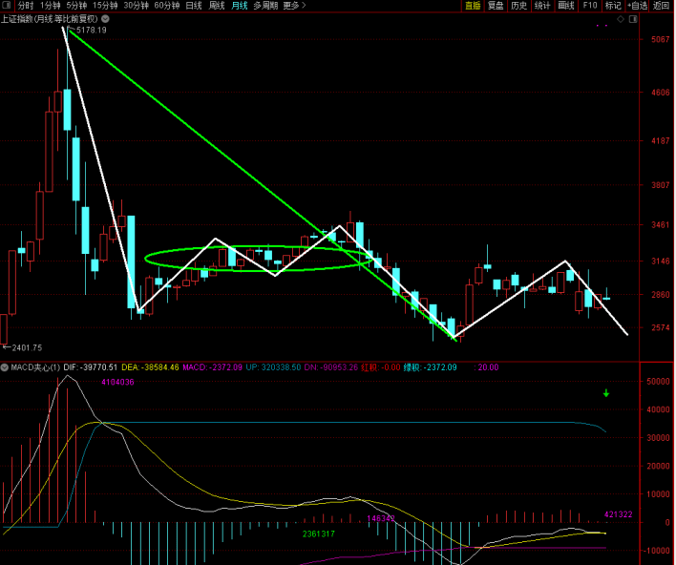Select the 5分钟 period
Image resolution: width=676 pixels, height=565 pixels.
click(76, 6)
